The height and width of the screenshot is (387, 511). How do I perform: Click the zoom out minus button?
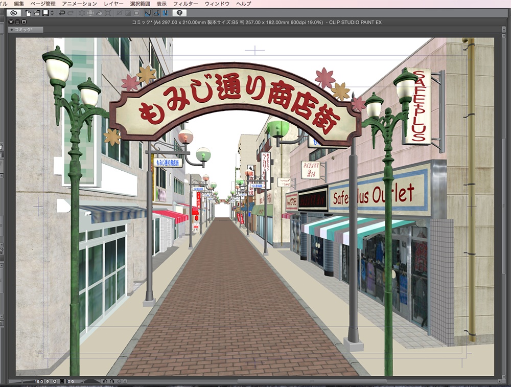[x=48, y=382]
